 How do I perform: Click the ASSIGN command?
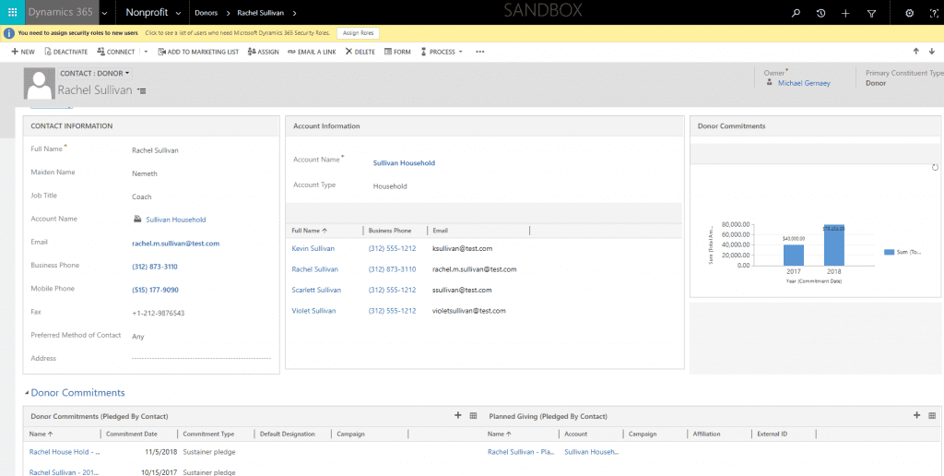(x=263, y=52)
